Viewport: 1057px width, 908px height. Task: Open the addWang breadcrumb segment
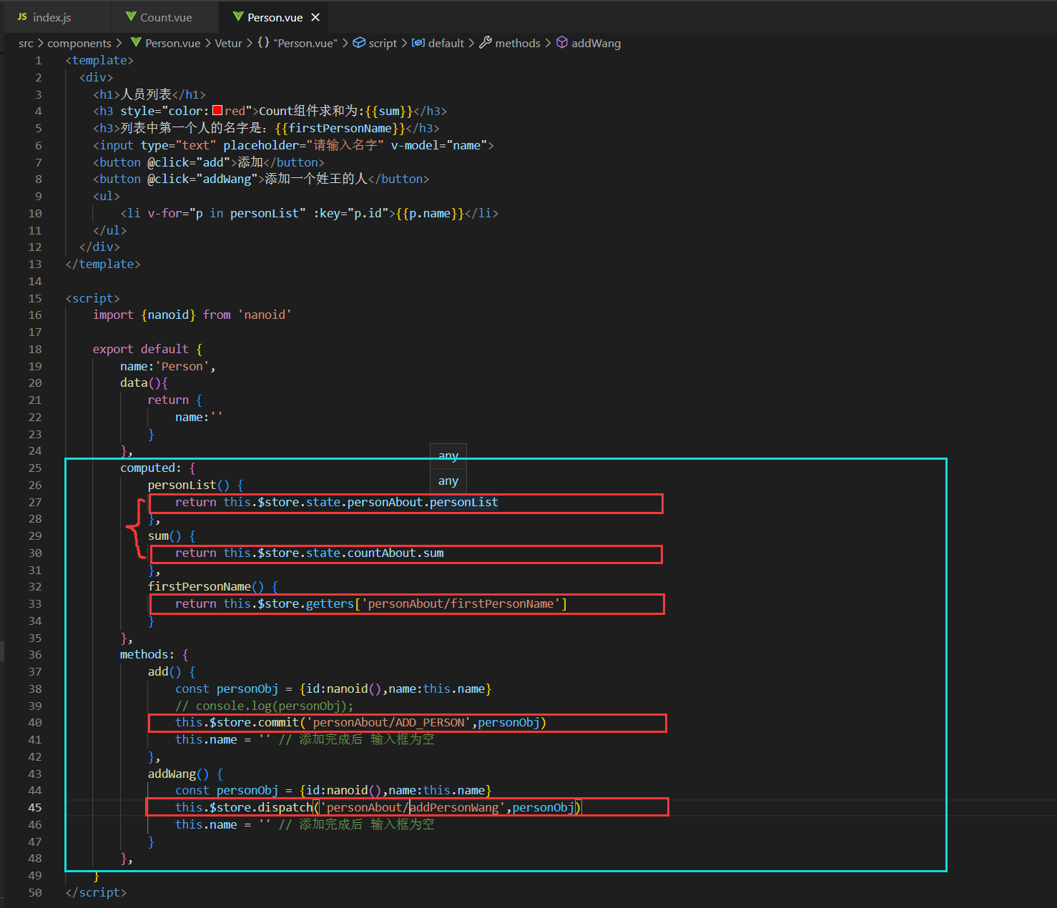[596, 44]
